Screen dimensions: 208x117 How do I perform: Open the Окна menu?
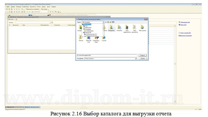49,7
